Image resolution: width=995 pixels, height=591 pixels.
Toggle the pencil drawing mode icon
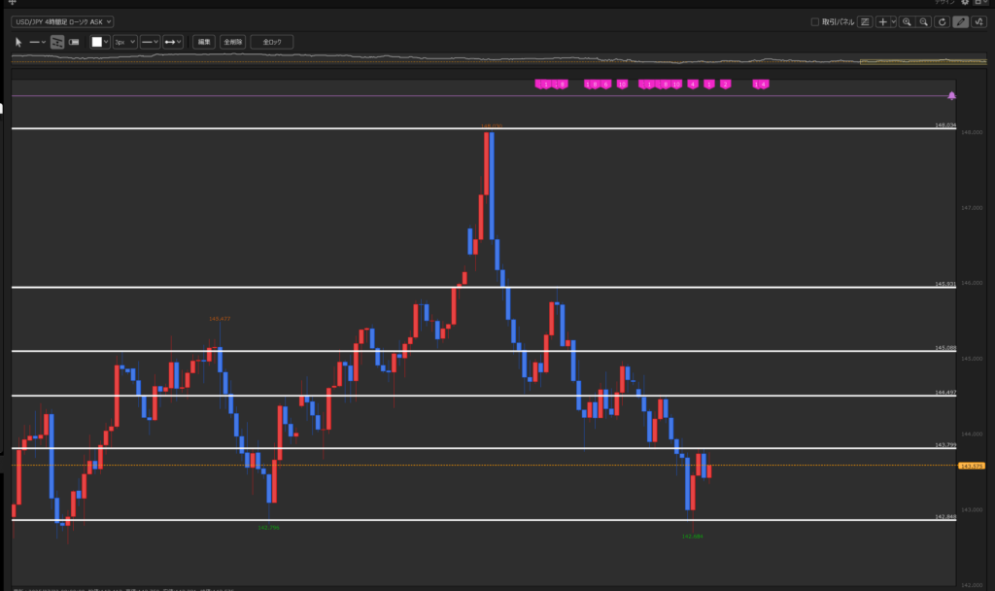tap(961, 21)
